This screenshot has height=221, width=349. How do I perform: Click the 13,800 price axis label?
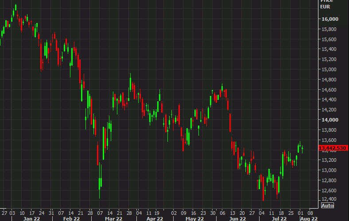(329, 130)
